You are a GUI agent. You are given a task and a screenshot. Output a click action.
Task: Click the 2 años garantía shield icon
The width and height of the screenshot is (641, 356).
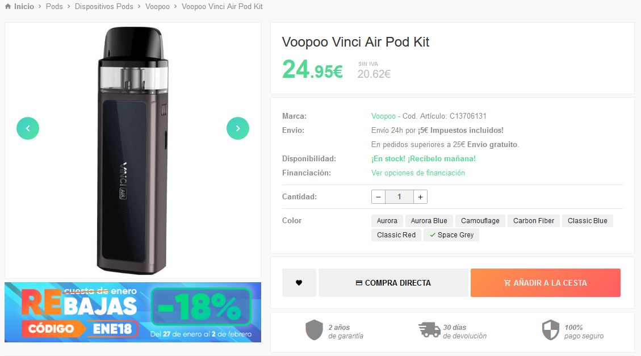pyautogui.click(x=314, y=330)
